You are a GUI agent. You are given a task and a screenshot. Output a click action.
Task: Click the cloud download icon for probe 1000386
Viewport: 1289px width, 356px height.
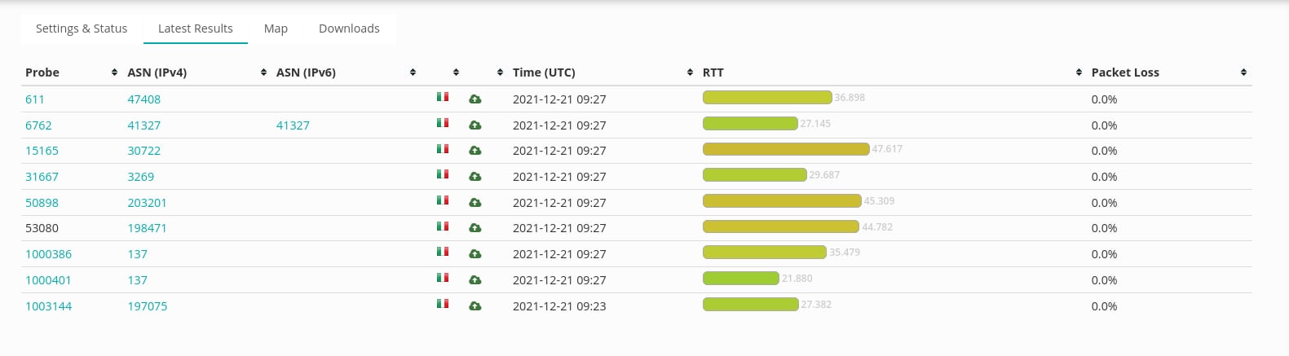pos(475,254)
